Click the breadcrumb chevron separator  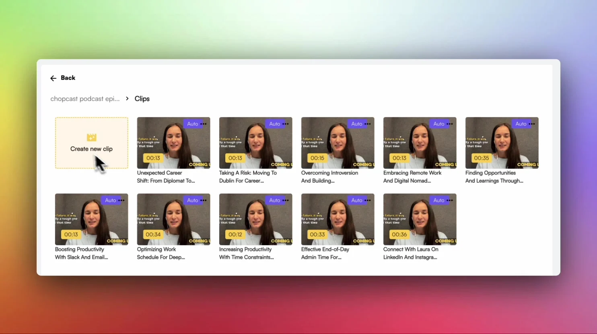point(127,99)
